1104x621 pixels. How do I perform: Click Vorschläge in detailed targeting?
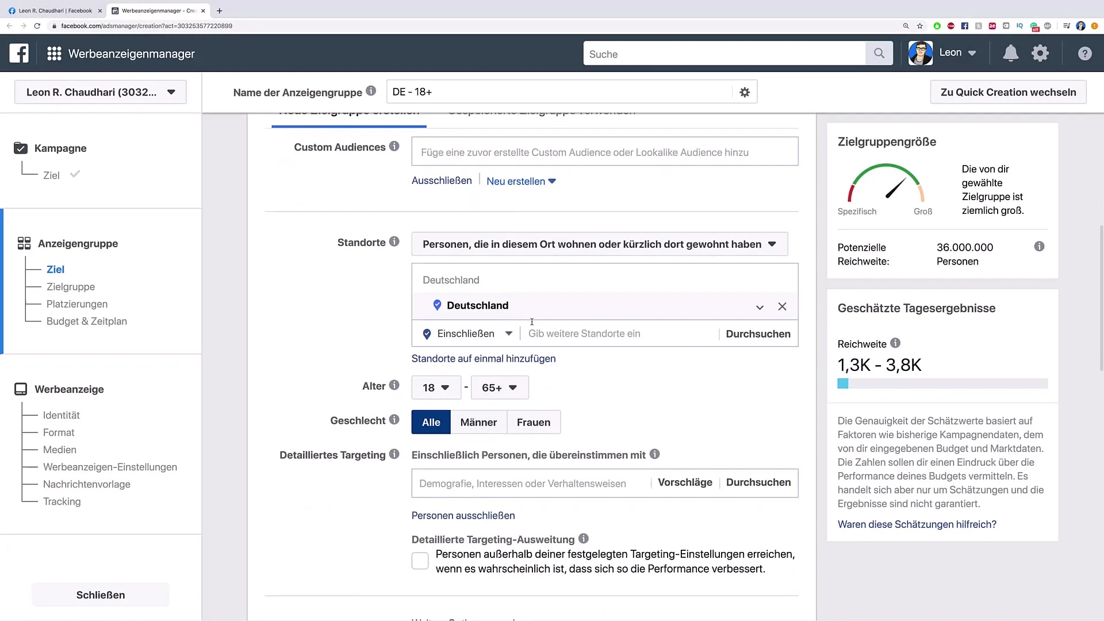click(x=685, y=482)
